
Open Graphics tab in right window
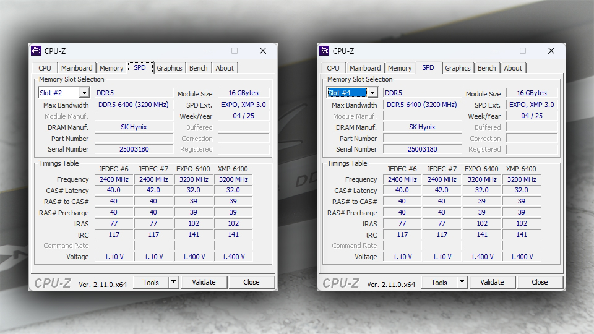click(x=458, y=68)
